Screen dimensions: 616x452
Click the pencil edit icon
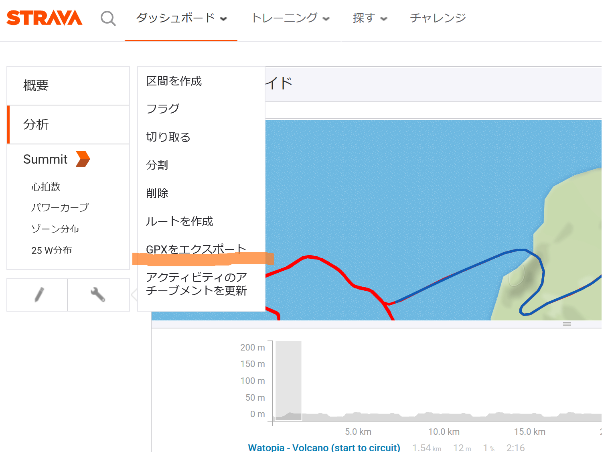coord(39,295)
